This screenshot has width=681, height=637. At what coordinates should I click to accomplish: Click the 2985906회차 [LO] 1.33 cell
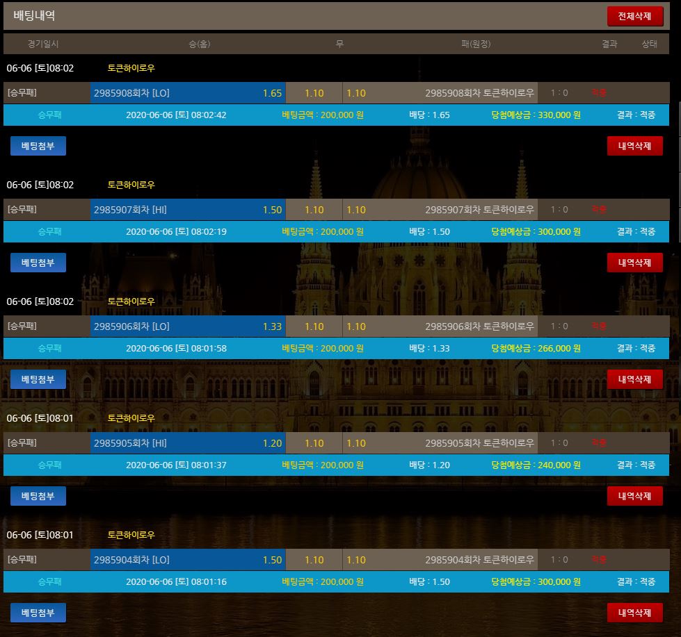point(187,326)
